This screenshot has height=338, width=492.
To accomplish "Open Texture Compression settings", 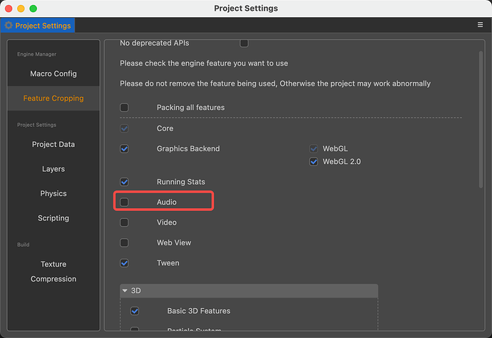I will coord(53,271).
